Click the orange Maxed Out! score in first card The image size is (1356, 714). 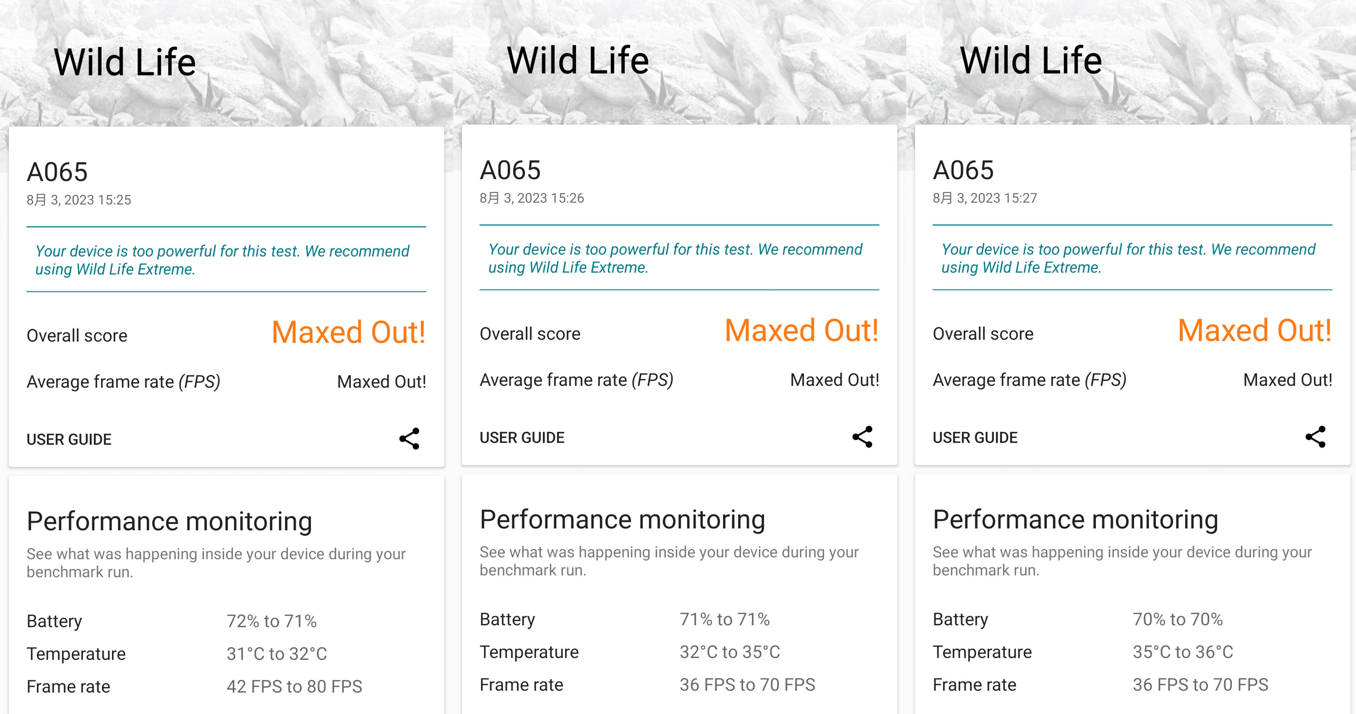pos(348,333)
